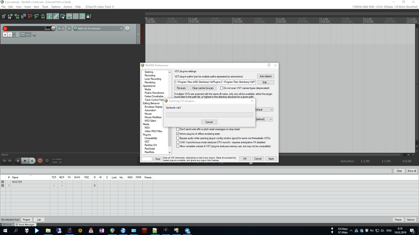Open the 'Edit...' VST paths menu button

point(265,82)
